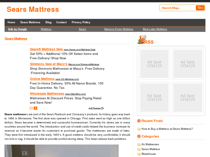210x157 pixels.
Task: Open the Air Mattresses category
Action: click(x=150, y=144)
